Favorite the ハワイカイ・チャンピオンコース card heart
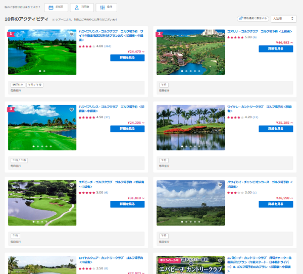Image resolution: width=303 pixels, height=274 pixels. [x=220, y=185]
